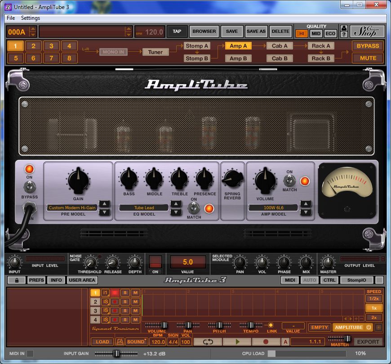
Task: Click the snowflake freeze icon
Action: (x=378, y=327)
